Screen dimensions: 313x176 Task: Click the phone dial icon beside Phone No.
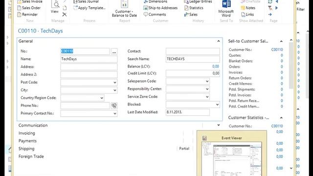[114, 106]
